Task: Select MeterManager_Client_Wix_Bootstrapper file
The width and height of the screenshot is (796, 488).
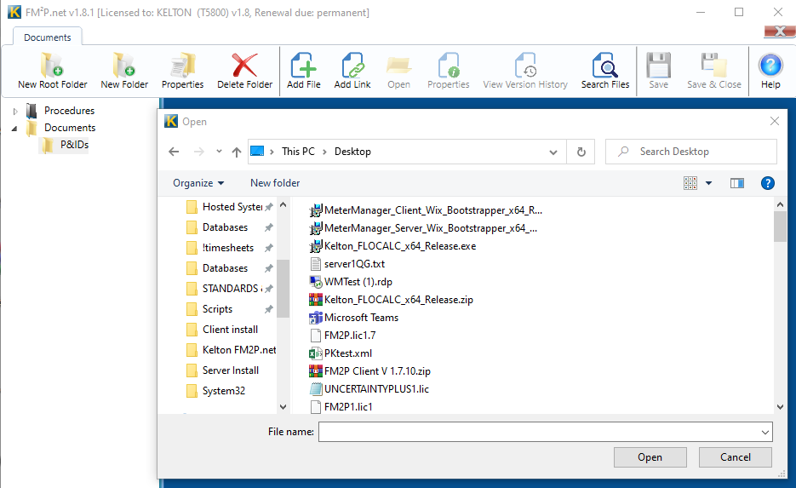Action: (426, 210)
